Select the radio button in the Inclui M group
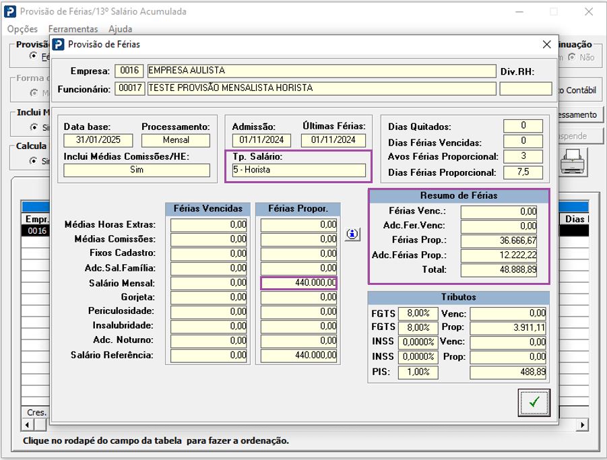The width and height of the screenshot is (607, 460). click(x=34, y=127)
